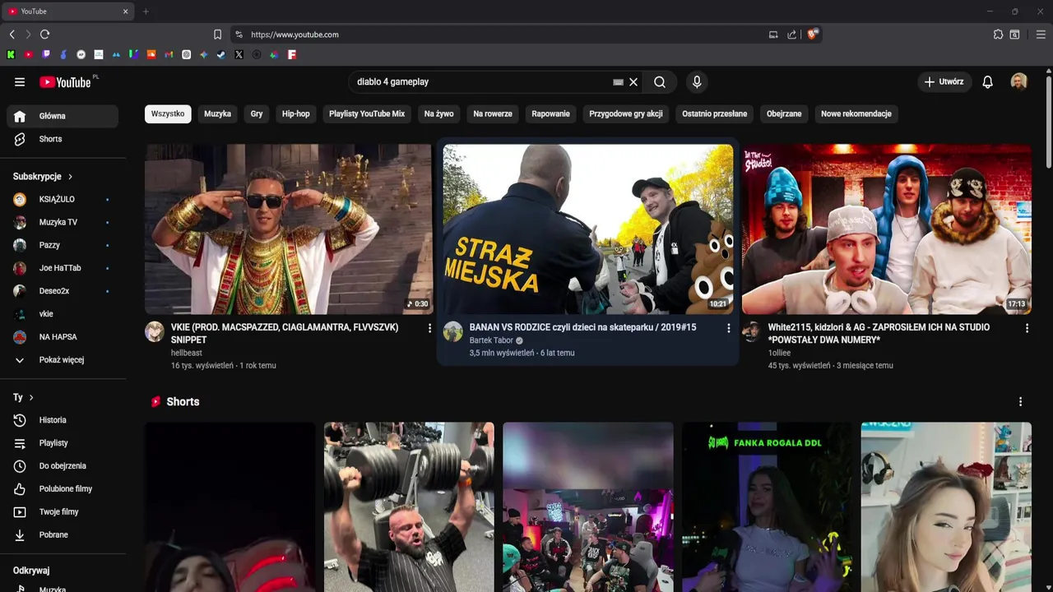Screen dimensions: 1053x592
Task: Open the Kick bookmark
Action: point(11,55)
